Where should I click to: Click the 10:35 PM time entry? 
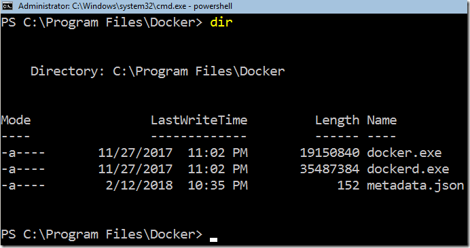(x=218, y=185)
